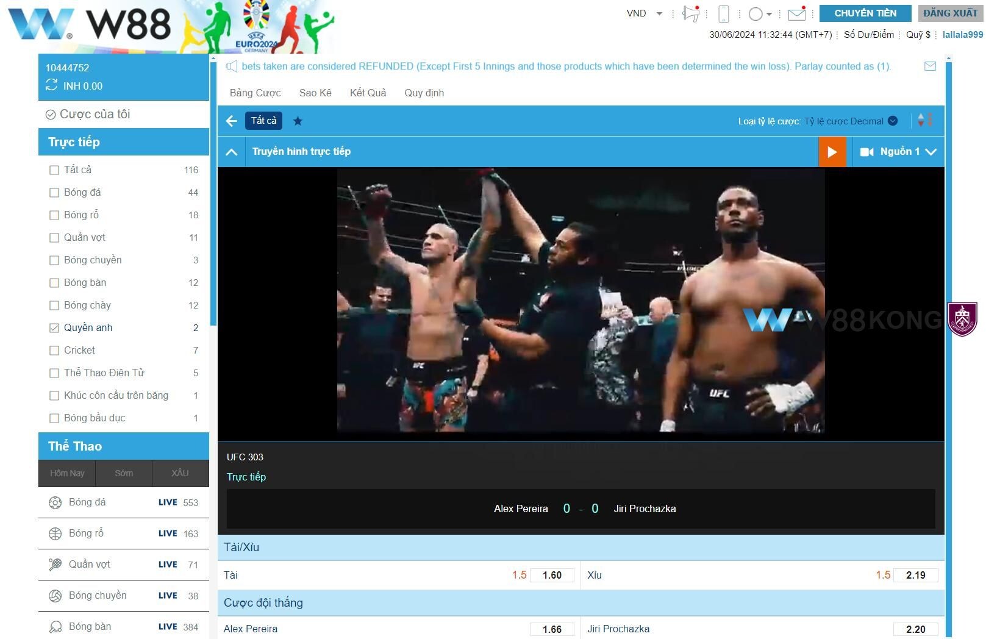Select Tài 1.5 odds 1.60
986x639 pixels.
[552, 575]
